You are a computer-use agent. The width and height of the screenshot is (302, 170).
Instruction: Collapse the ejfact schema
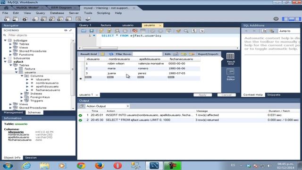pyautogui.click(x=5, y=62)
